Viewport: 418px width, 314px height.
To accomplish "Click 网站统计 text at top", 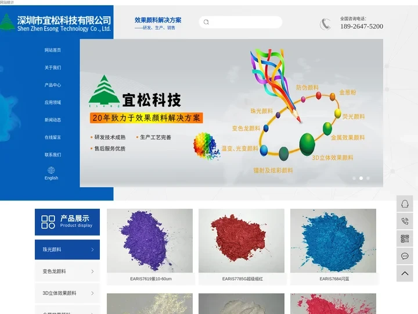I will point(6,2).
